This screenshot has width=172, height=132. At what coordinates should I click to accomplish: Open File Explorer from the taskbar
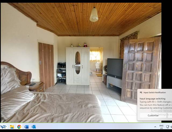tap(12, 127)
